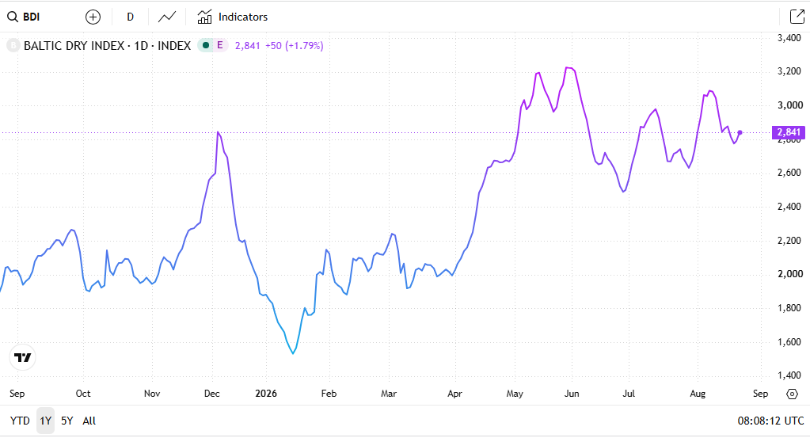Image resolution: width=810 pixels, height=438 pixels.
Task: Select the 1Y range
Action: 45,421
